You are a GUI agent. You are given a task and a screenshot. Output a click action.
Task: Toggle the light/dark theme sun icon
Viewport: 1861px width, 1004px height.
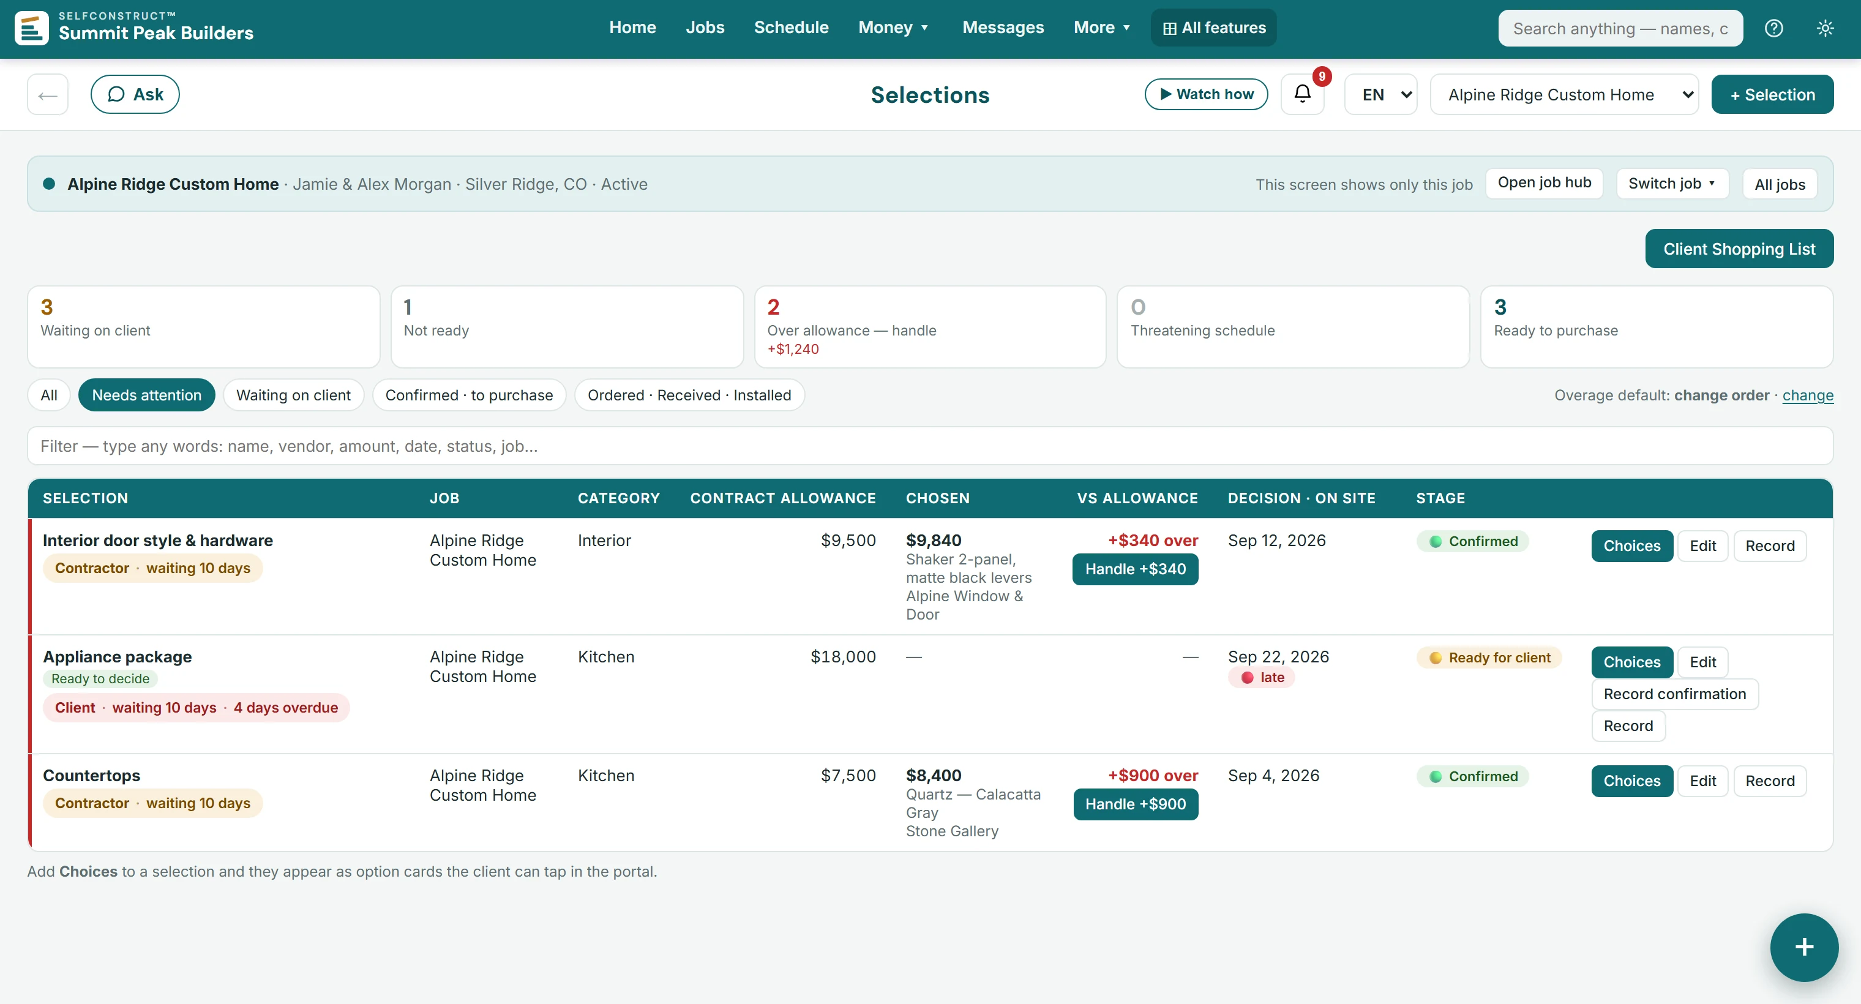pos(1825,28)
